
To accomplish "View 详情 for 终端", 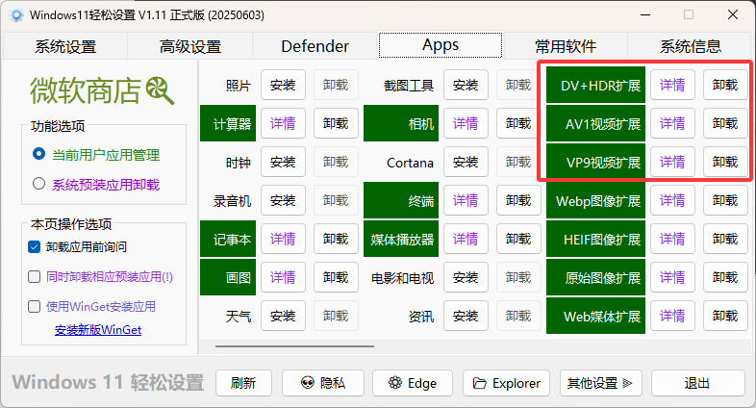I will [x=466, y=200].
